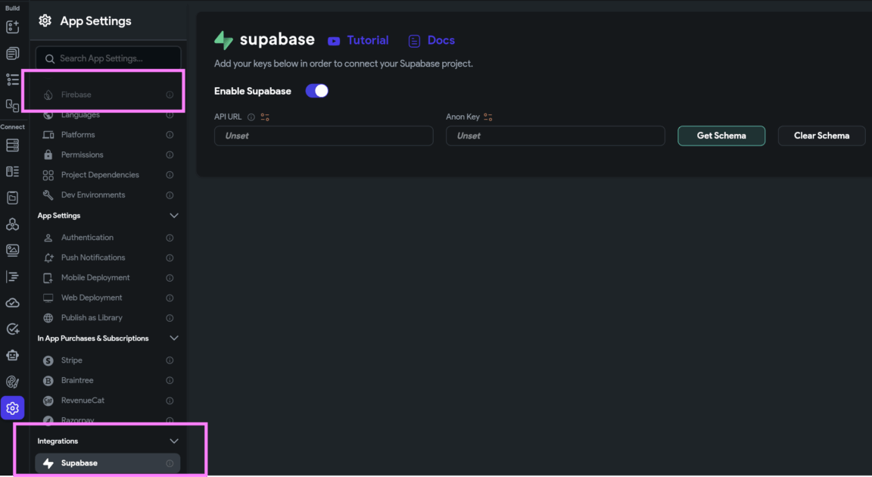Open the database icon under Connect

pos(12,145)
